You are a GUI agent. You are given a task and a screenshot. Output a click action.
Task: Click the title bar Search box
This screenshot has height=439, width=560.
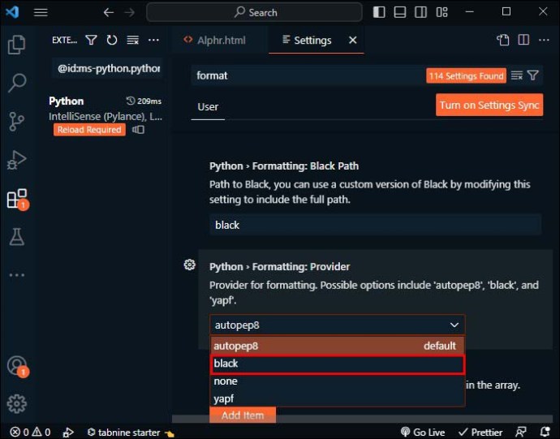click(254, 12)
